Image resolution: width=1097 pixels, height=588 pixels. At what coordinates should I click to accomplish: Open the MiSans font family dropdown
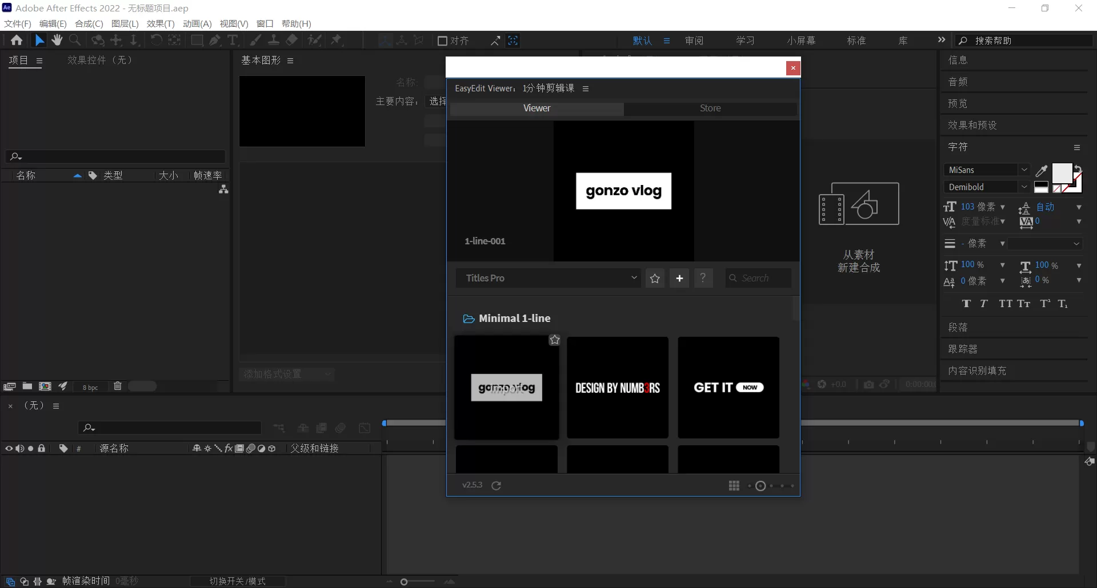pyautogui.click(x=1024, y=170)
